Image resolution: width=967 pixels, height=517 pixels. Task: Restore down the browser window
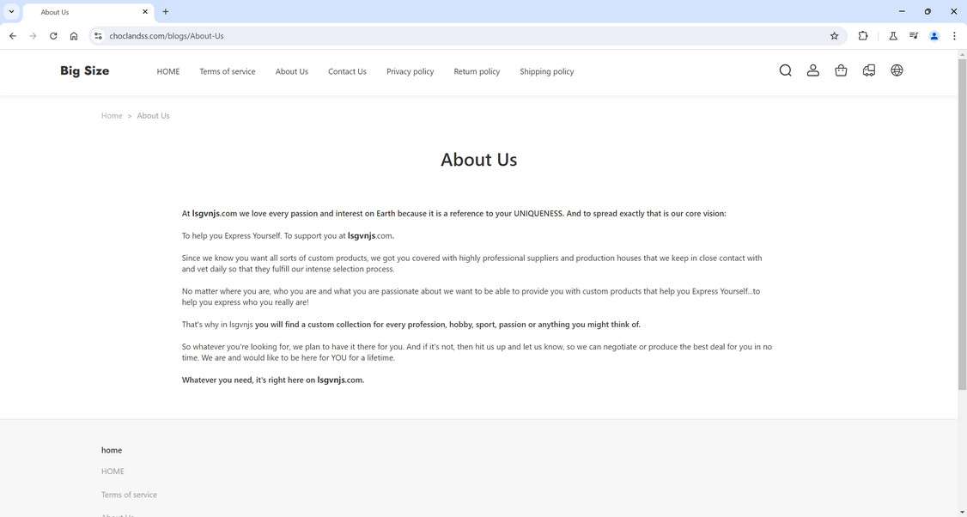click(927, 12)
